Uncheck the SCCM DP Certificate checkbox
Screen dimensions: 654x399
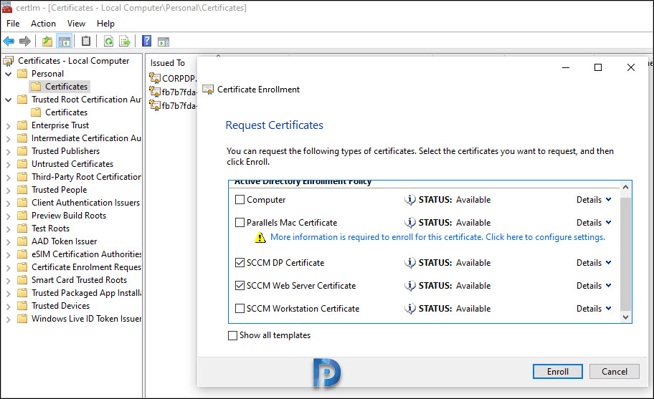(x=240, y=263)
